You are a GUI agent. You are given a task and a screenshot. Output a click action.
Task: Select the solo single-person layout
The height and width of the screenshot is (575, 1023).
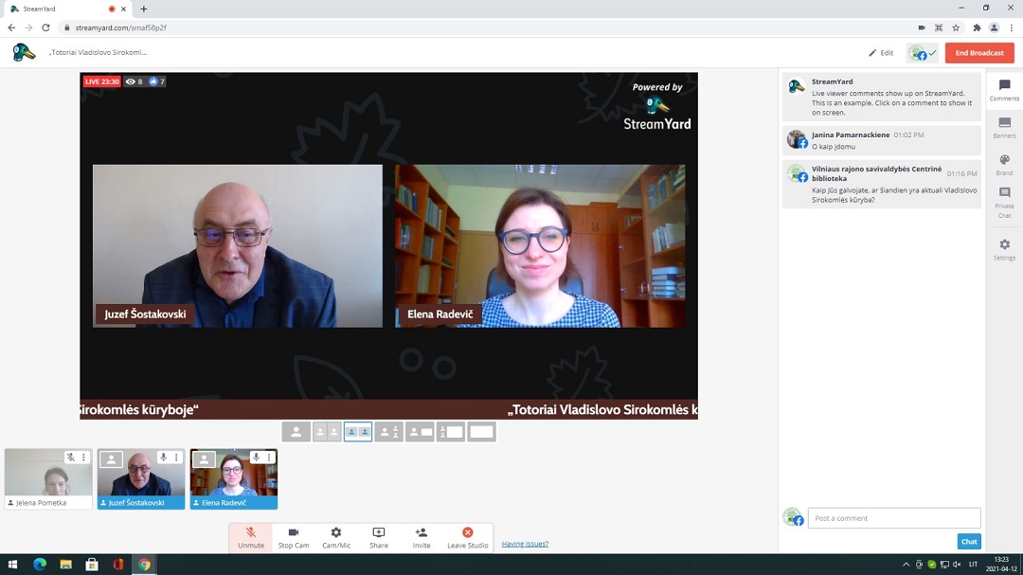(296, 432)
